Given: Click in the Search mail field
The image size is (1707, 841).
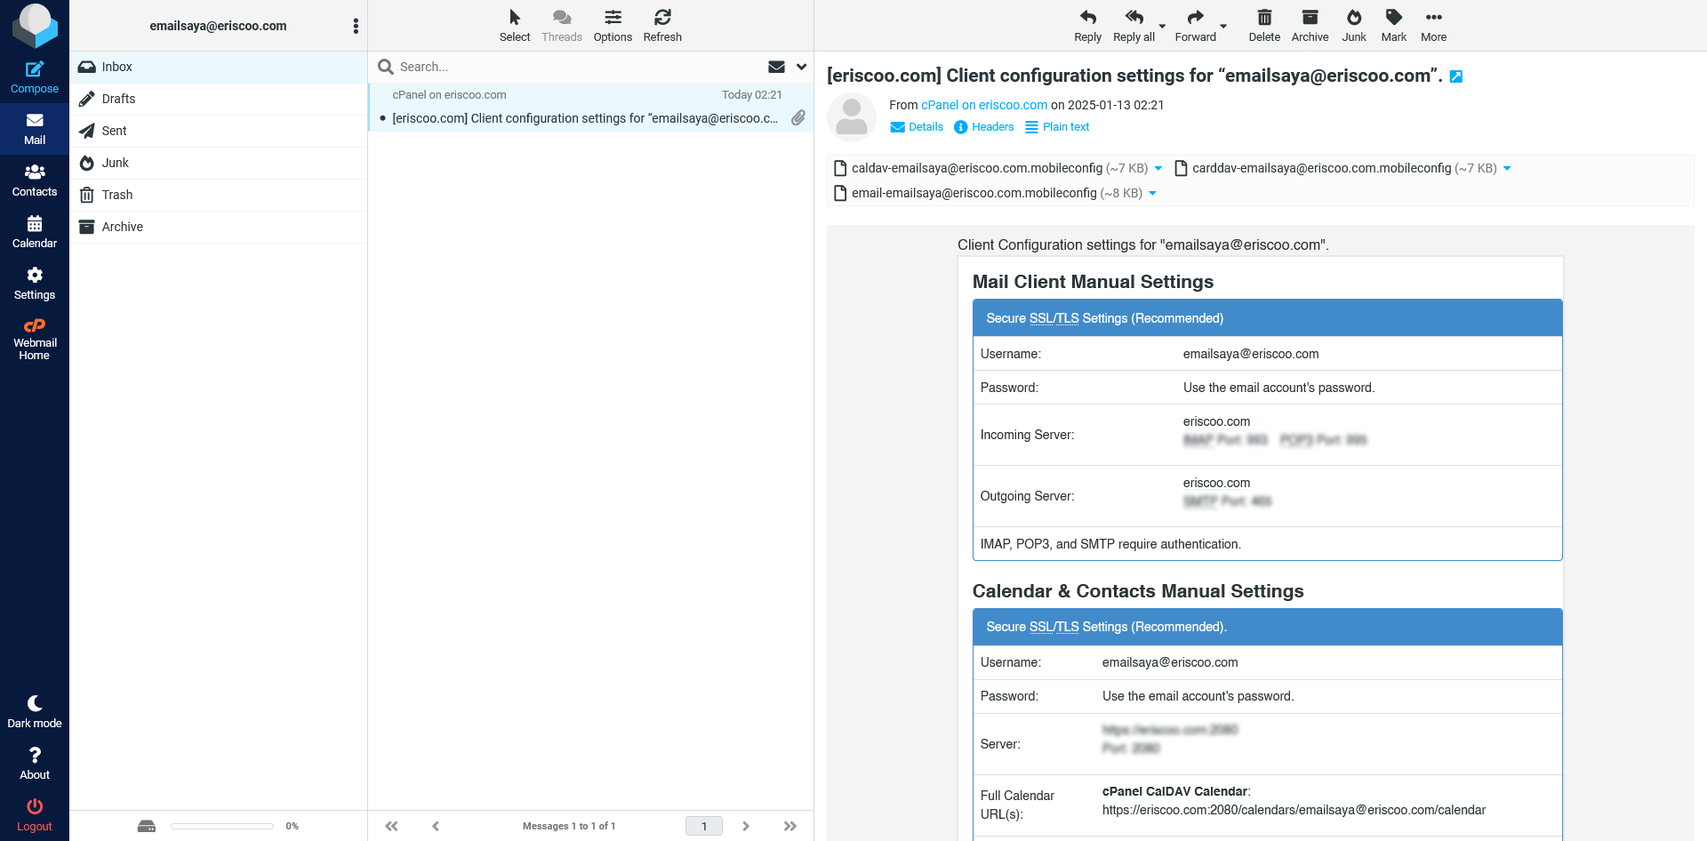Looking at the screenshot, I should click(578, 67).
